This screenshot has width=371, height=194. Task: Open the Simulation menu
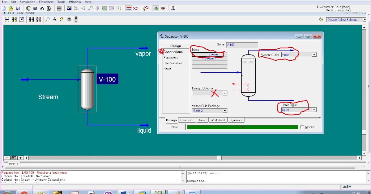(27, 2)
